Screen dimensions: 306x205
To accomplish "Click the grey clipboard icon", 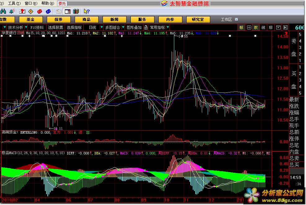I will [59, 11].
